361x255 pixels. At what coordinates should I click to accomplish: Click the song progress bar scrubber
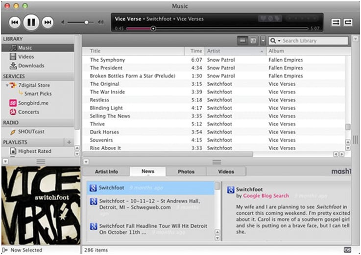coord(153,28)
